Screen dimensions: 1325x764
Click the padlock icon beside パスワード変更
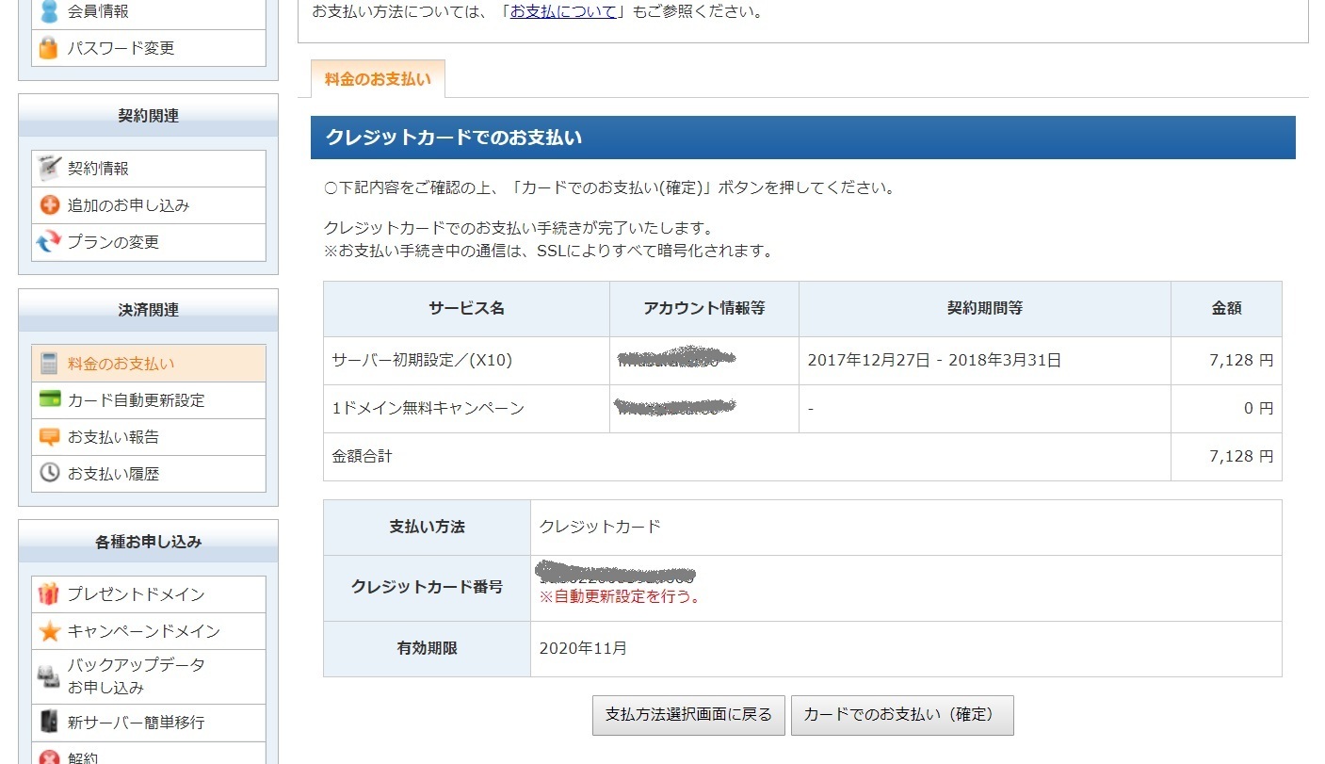pyautogui.click(x=49, y=48)
